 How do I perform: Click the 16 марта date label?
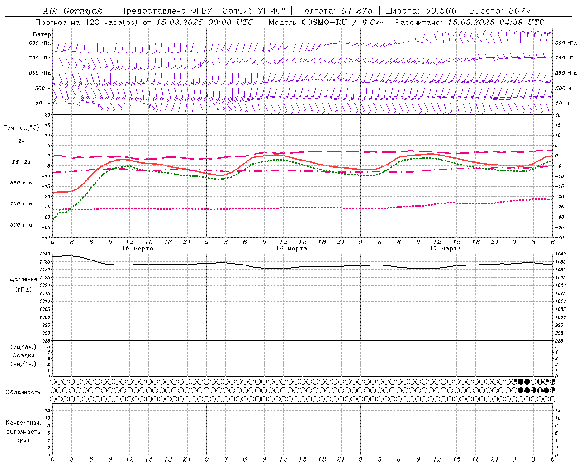point(291,248)
